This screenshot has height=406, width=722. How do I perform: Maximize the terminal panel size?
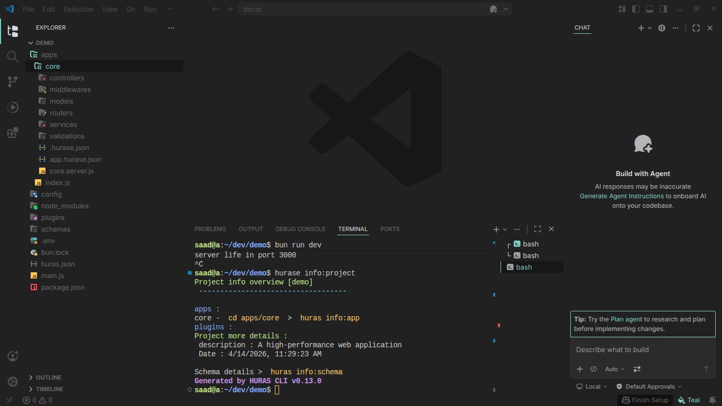pos(538,229)
